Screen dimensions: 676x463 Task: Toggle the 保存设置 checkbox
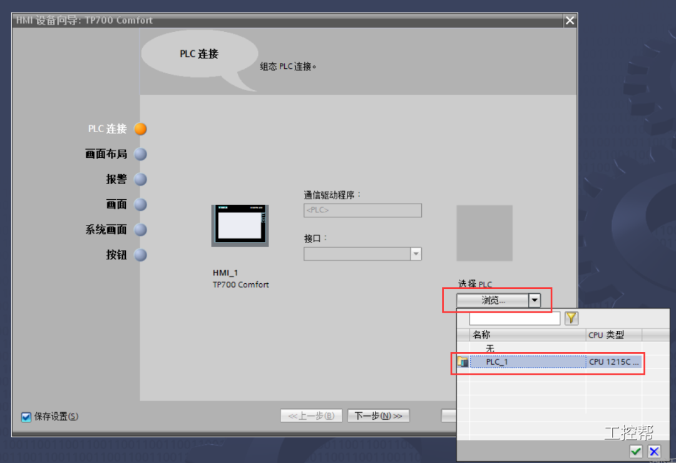26,417
